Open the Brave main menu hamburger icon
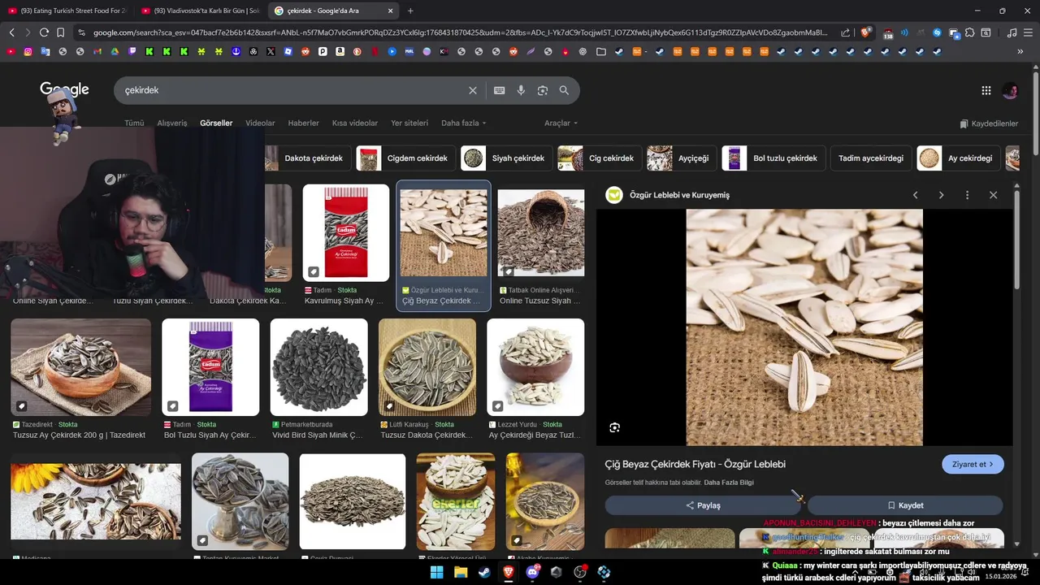 1029,32
